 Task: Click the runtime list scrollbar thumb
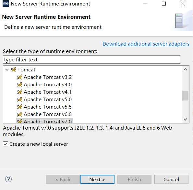pos(185,96)
